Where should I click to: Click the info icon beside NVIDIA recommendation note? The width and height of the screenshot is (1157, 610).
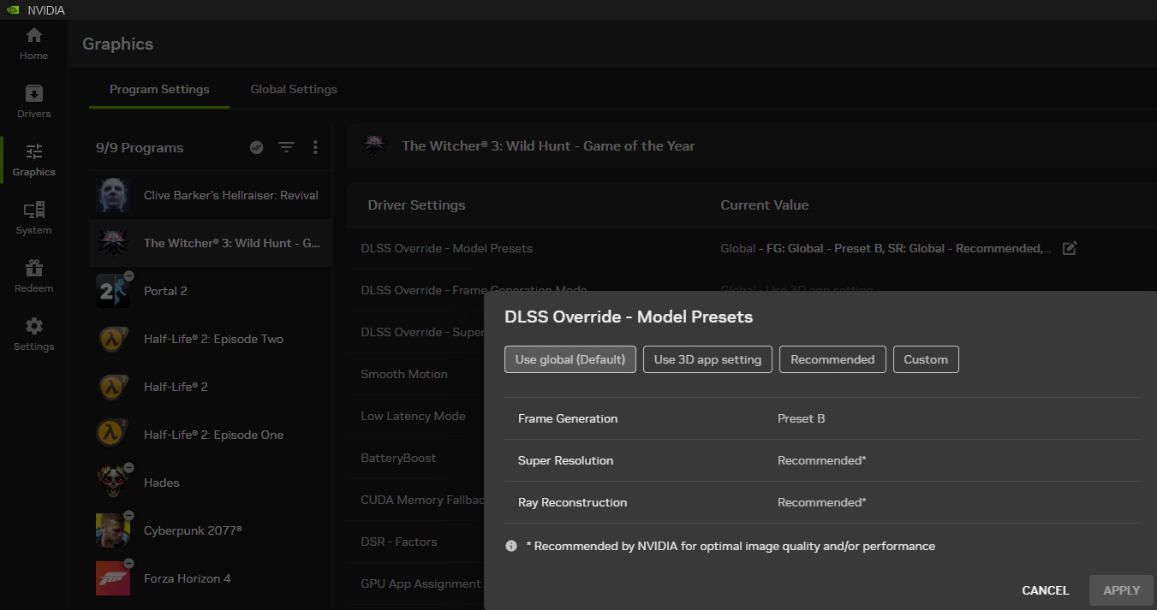(x=511, y=546)
